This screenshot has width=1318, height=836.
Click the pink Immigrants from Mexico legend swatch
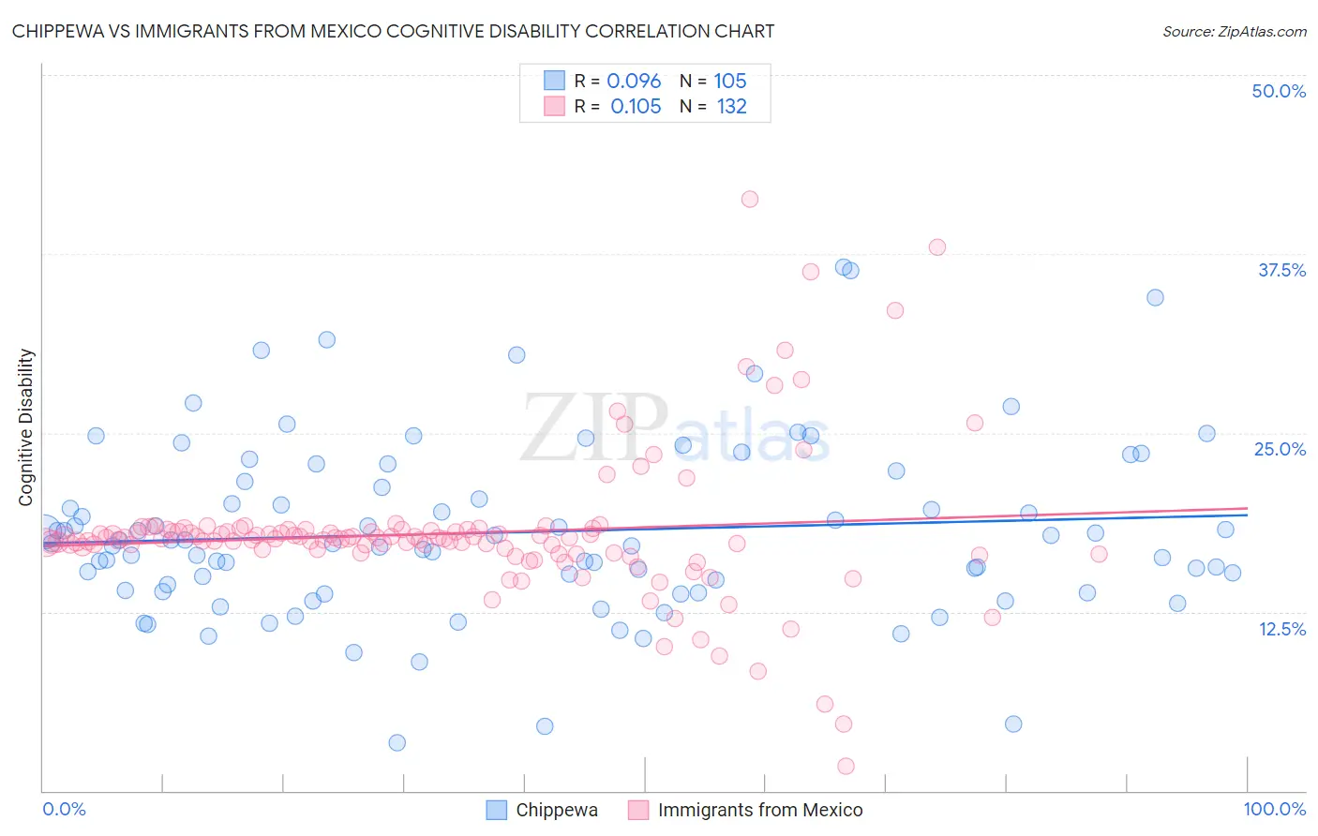pyautogui.click(x=638, y=810)
